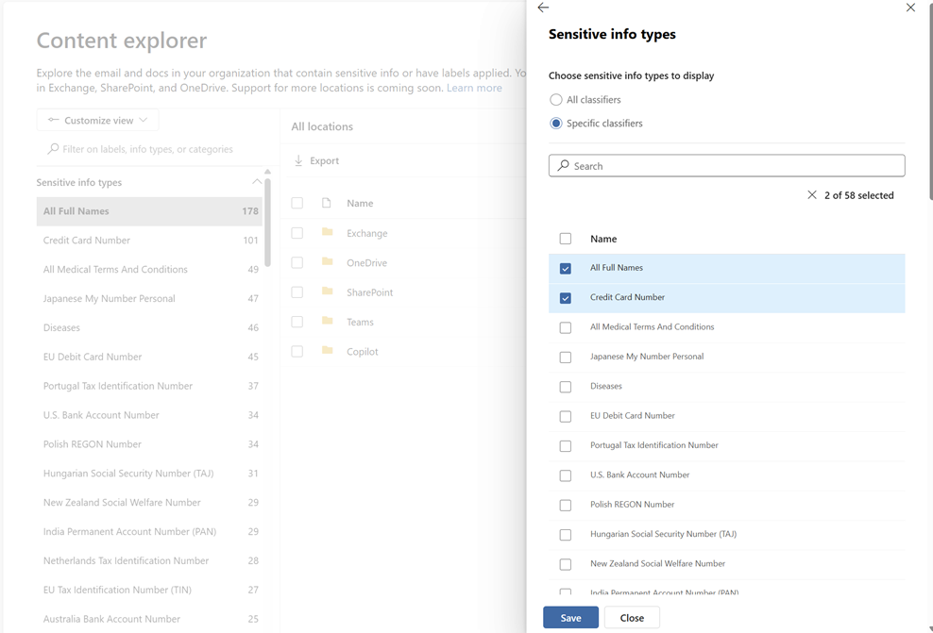
Task: Open the Customize view dropdown
Action: click(97, 120)
